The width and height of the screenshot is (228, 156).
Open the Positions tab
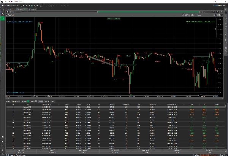pyautogui.click(x=25, y=101)
